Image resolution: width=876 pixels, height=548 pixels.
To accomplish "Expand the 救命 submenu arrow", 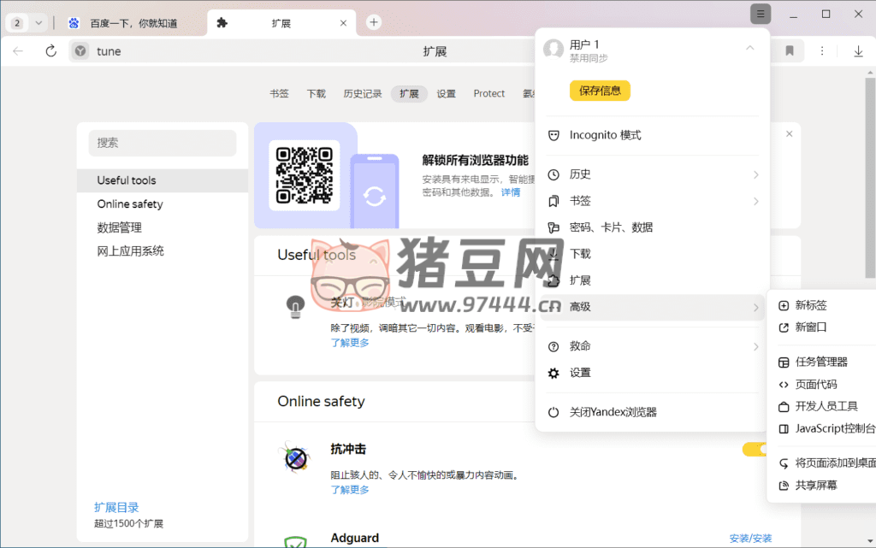I will click(755, 346).
